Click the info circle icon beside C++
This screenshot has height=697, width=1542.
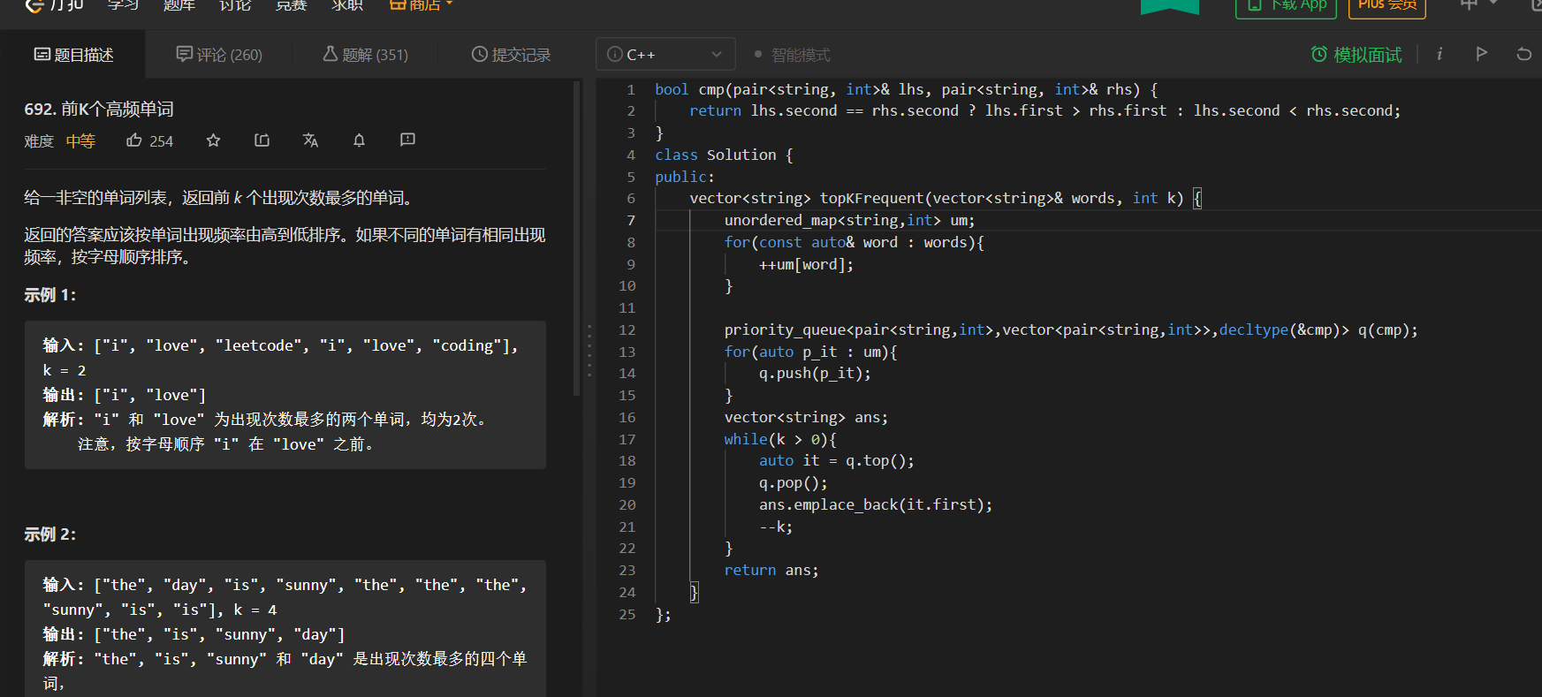pyautogui.click(x=615, y=54)
